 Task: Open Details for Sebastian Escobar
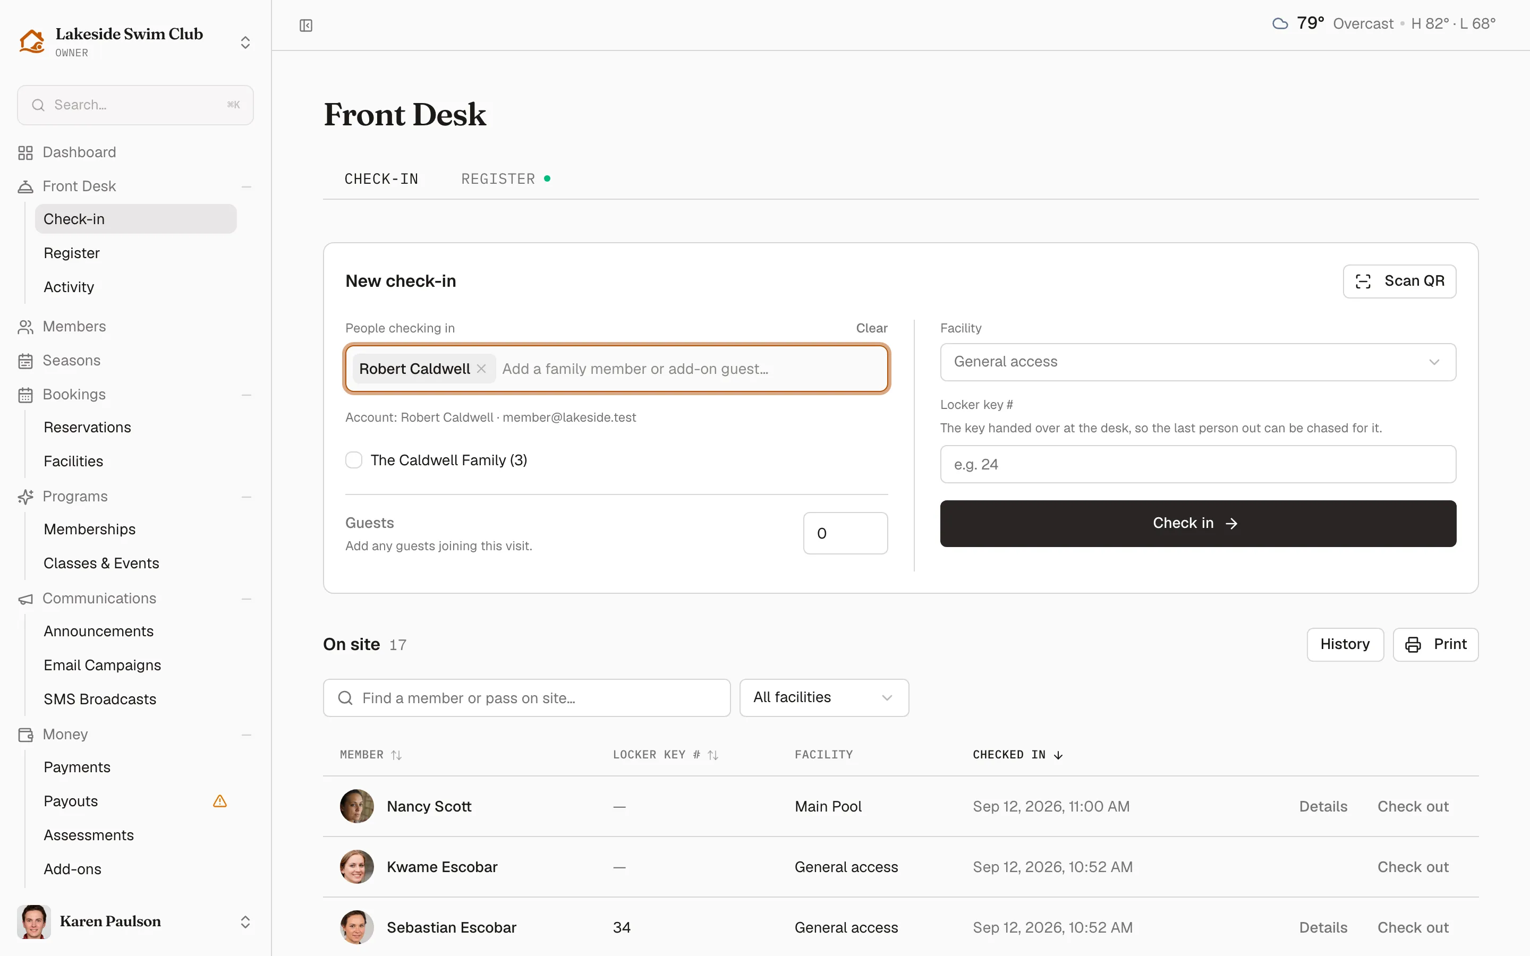pos(1323,927)
